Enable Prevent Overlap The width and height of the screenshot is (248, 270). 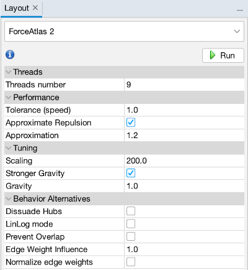coord(131,236)
